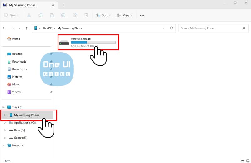Open the View dropdown menu
251x163 pixels.
click(x=124, y=15)
